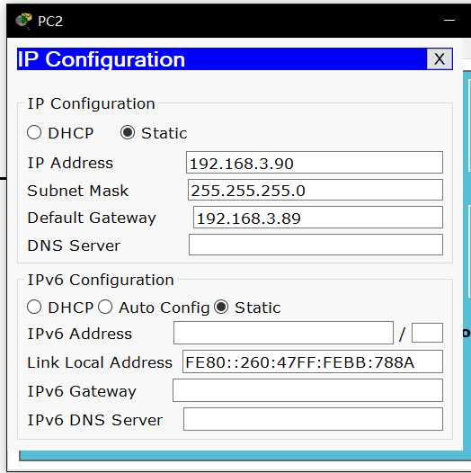Click the blue IP Configuration title bar

pos(222,59)
